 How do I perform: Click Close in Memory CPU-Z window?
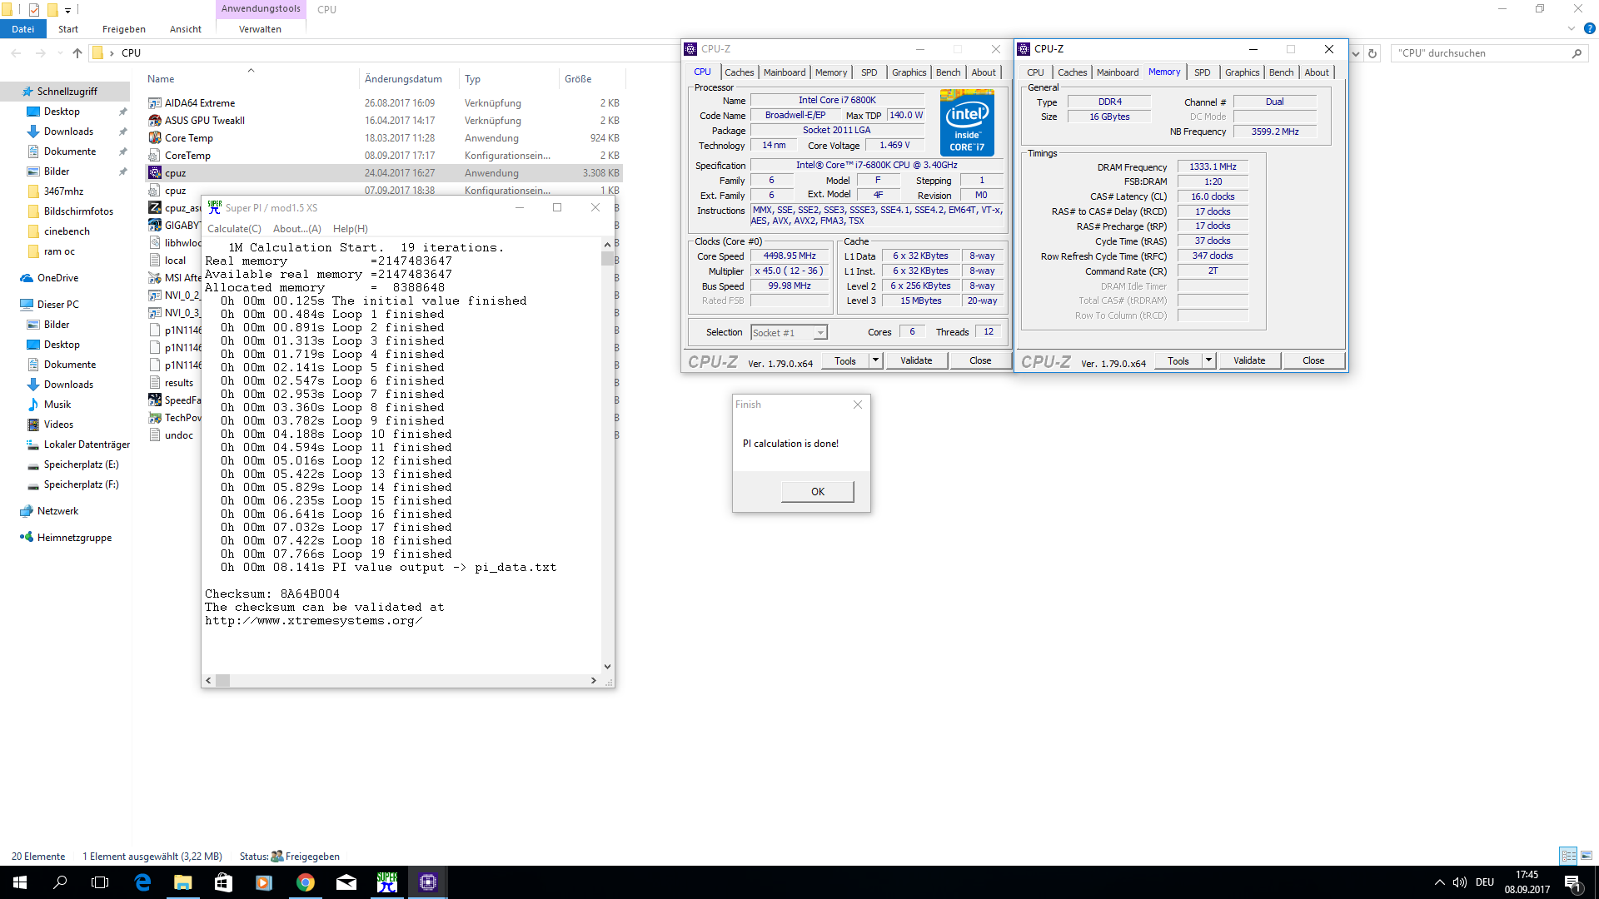(1313, 360)
